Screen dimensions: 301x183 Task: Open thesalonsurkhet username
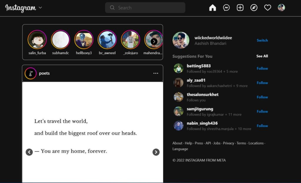[x=203, y=94]
